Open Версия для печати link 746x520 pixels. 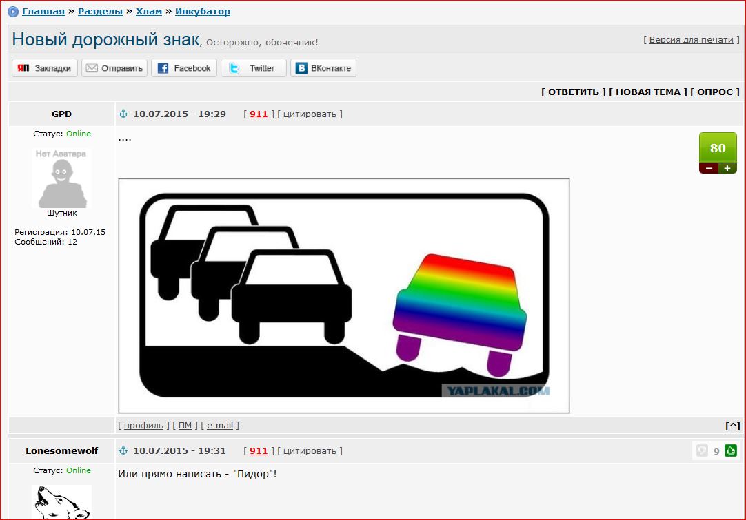(x=692, y=40)
